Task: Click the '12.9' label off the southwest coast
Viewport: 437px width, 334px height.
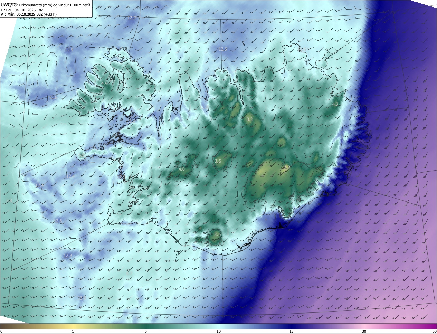Action: tap(68, 255)
